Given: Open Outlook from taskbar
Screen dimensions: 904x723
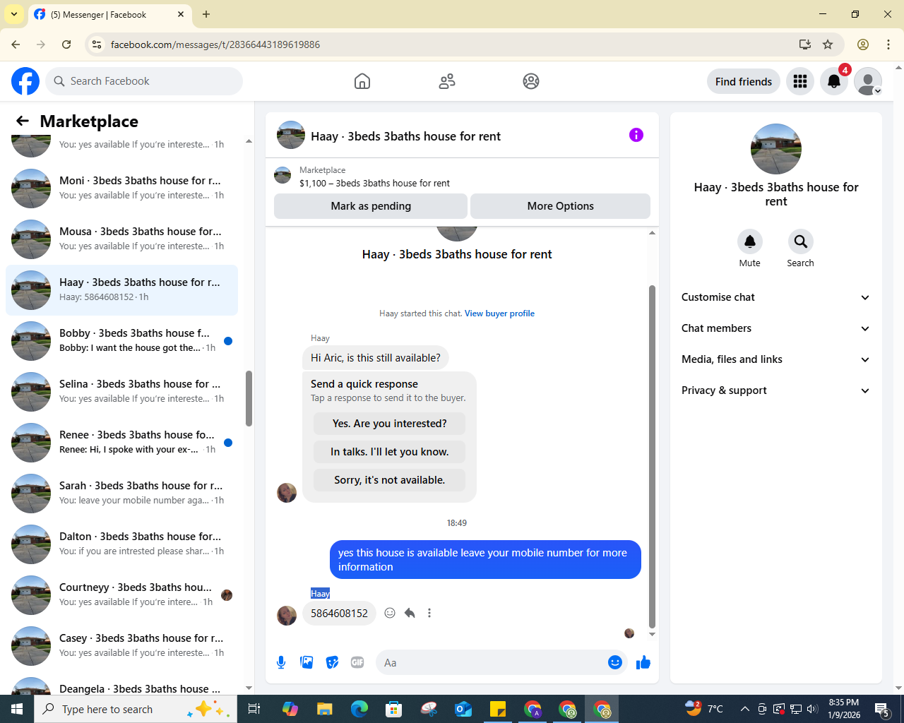Looking at the screenshot, I should tap(463, 709).
